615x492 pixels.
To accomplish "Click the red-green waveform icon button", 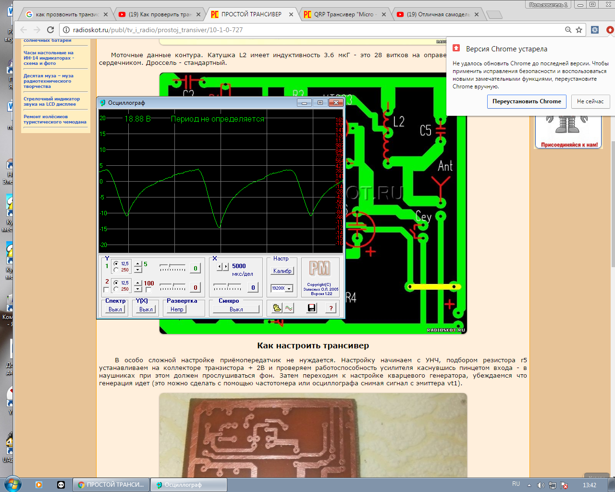I will click(289, 308).
